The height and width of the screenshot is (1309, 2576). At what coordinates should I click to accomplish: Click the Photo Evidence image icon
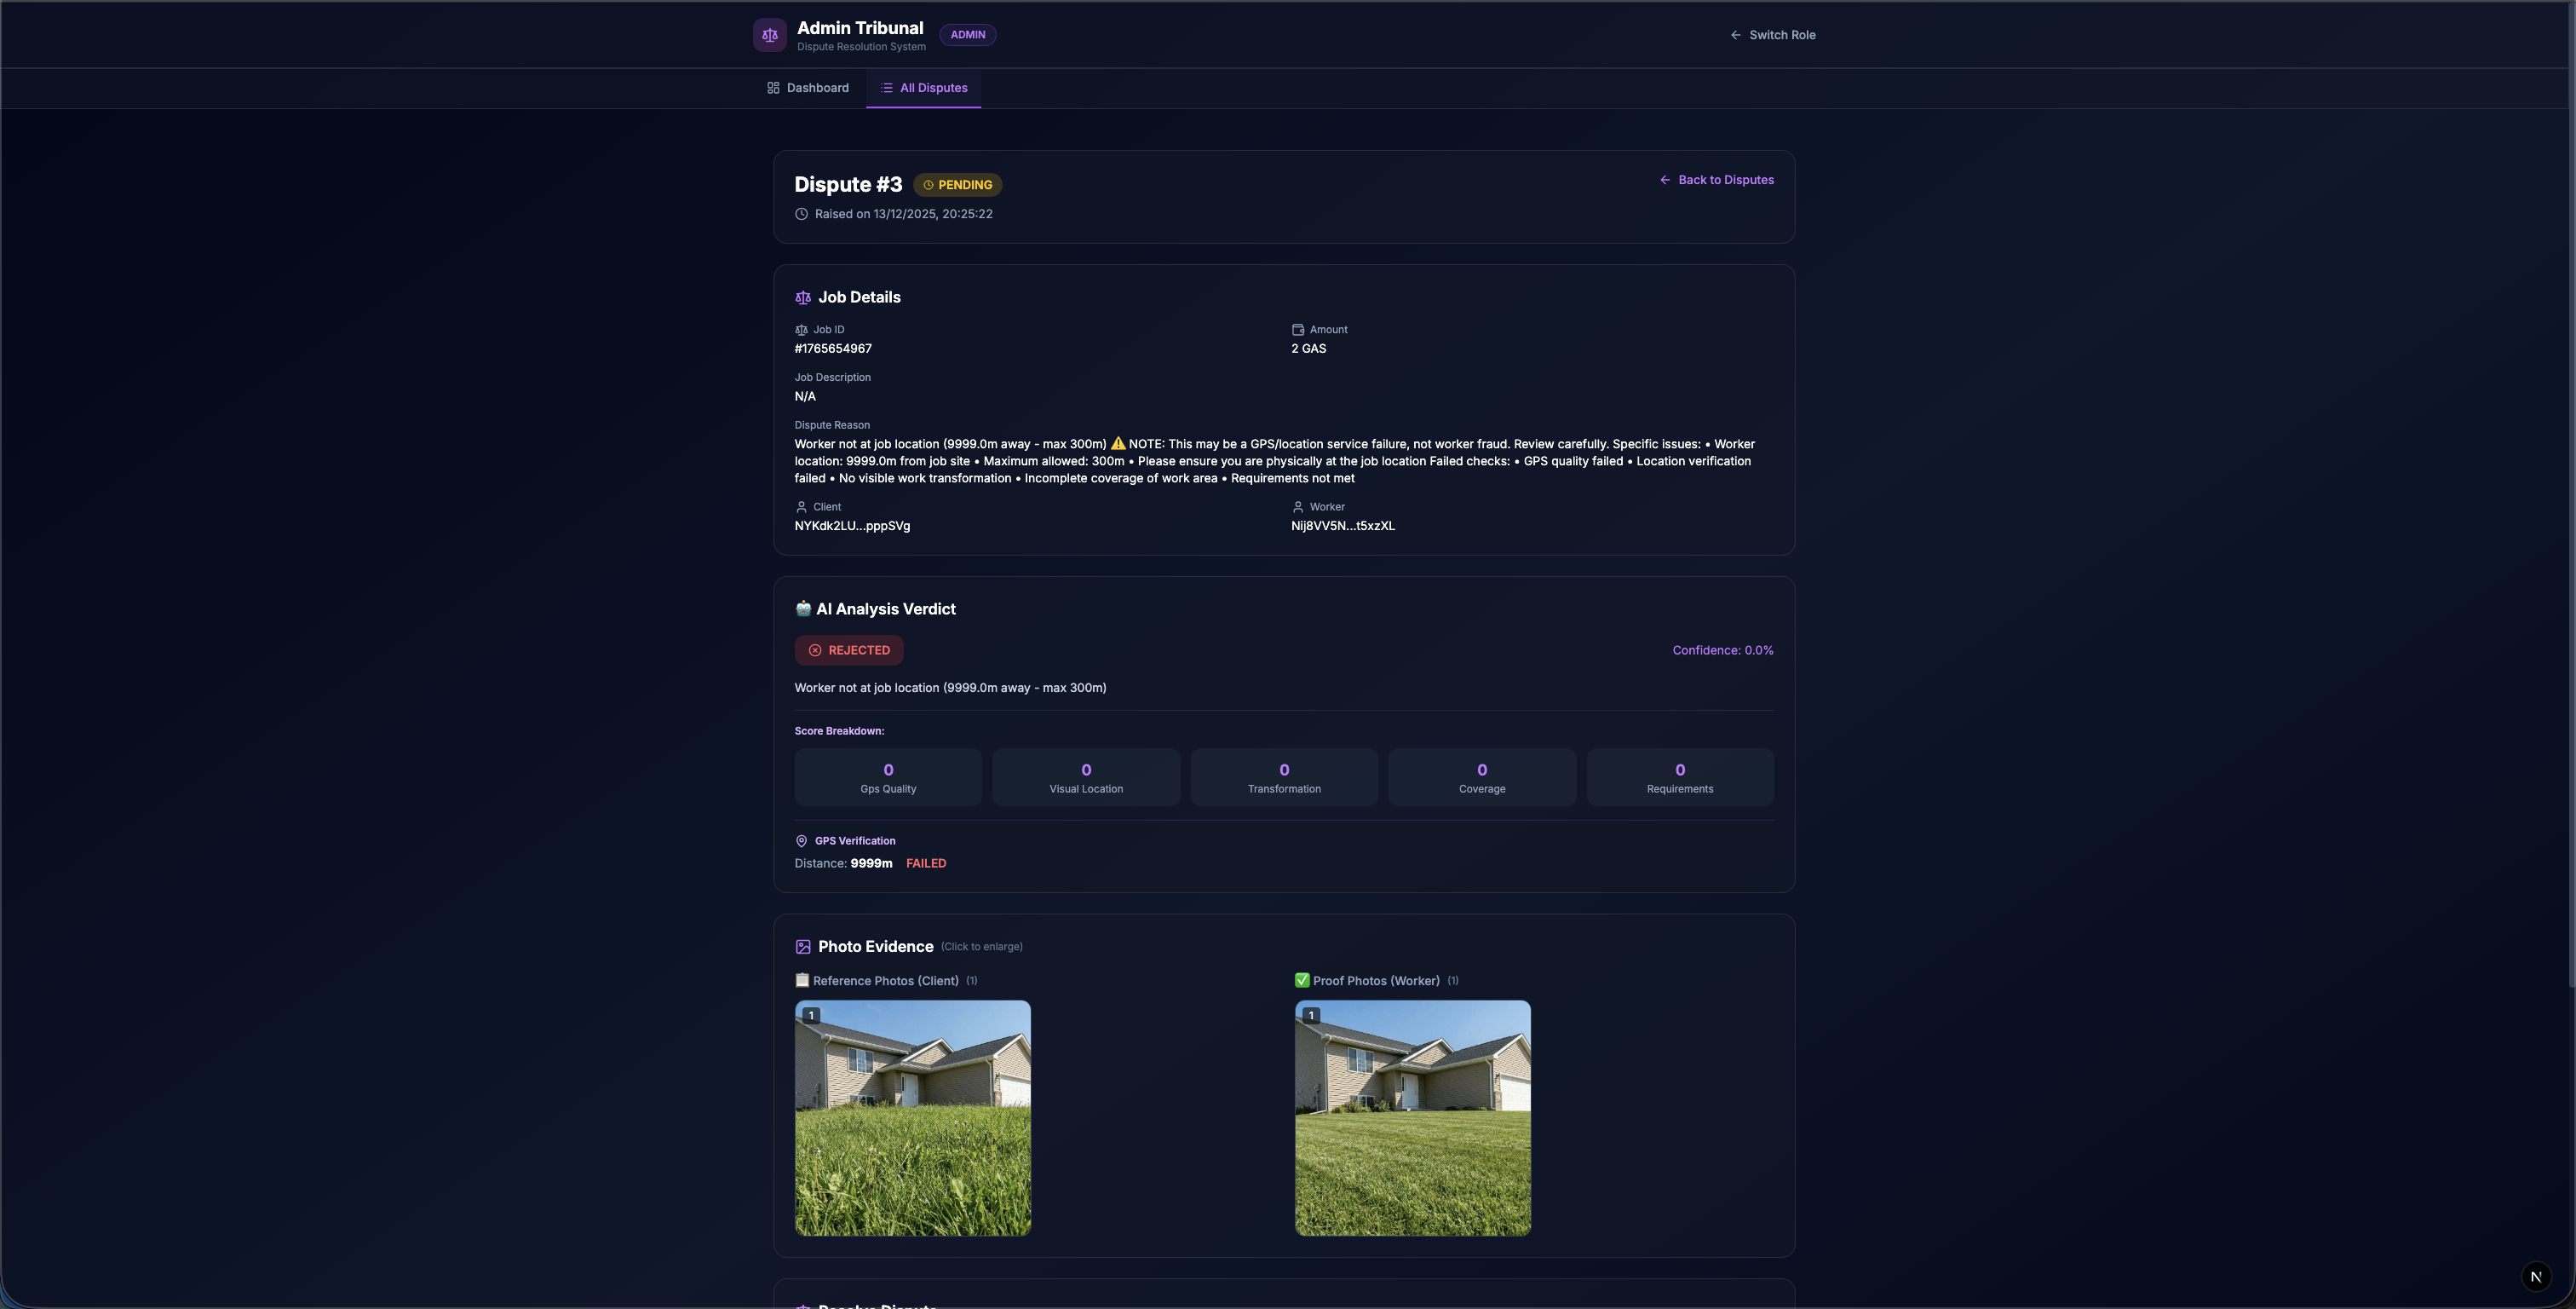(x=802, y=947)
